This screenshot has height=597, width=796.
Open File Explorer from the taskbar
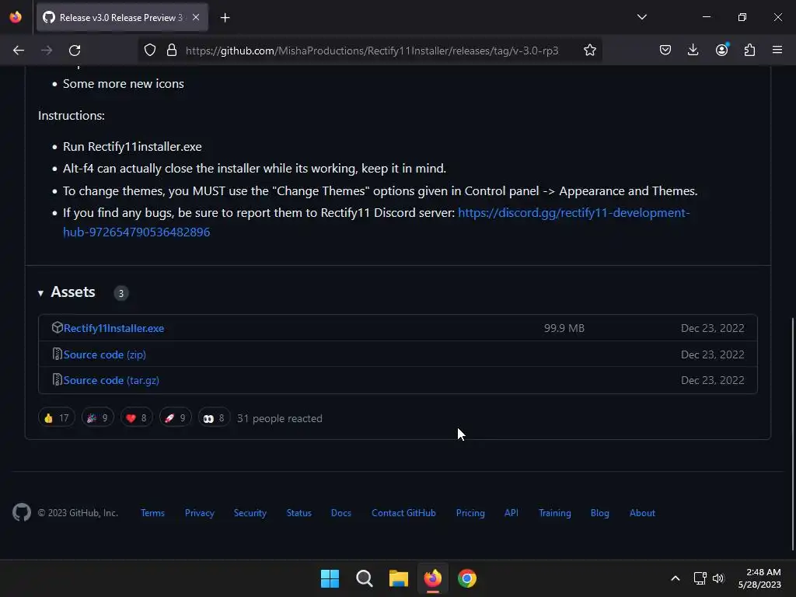(399, 578)
